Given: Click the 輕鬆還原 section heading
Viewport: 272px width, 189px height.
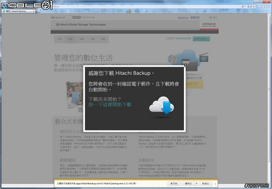Looking at the screenshot, I should [x=68, y=160].
